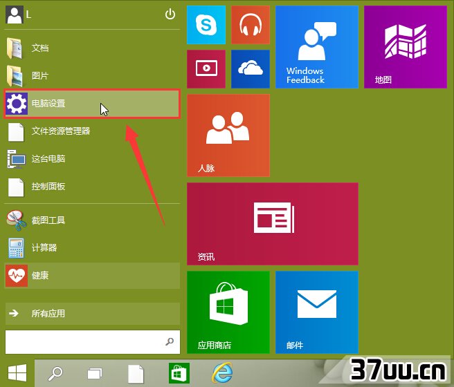Open the taskbar file explorer icon
454x387 pixels.
[136, 374]
